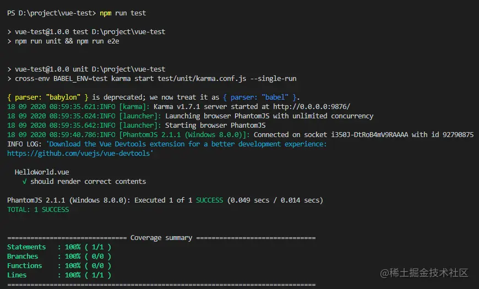479x289 pixels.
Task: Click the 'TOTAL: 1 SUCCESS' result line
Action: tap(38, 210)
